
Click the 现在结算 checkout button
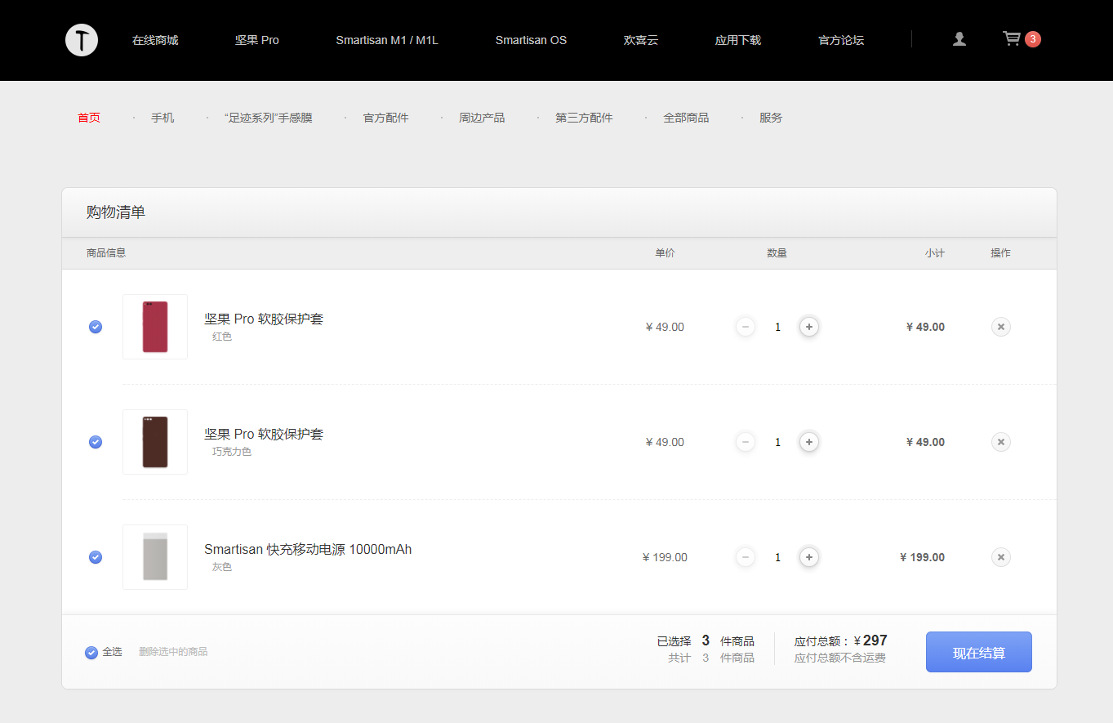(978, 652)
